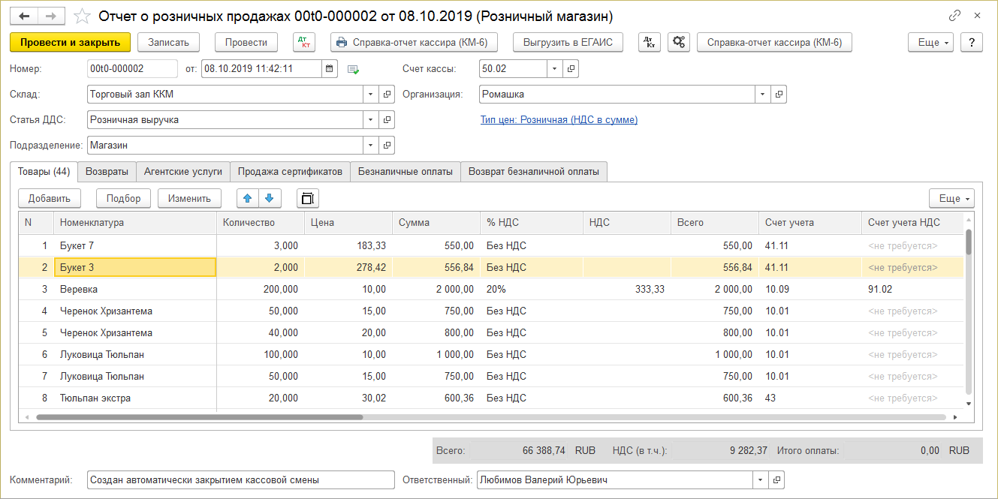
Task: Click the Провести button
Action: point(246,43)
